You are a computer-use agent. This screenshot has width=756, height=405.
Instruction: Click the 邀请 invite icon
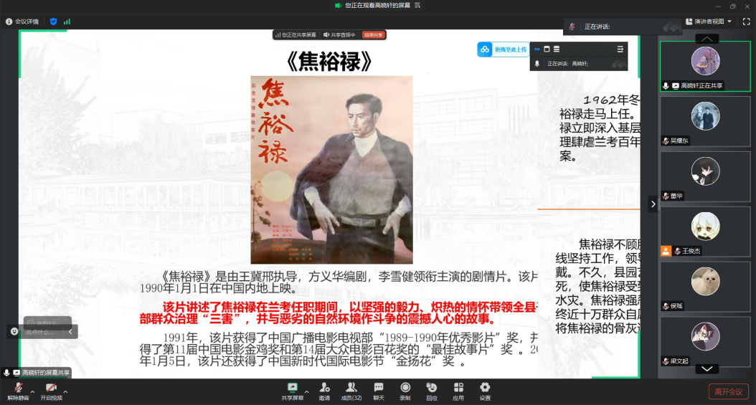pyautogui.click(x=324, y=388)
